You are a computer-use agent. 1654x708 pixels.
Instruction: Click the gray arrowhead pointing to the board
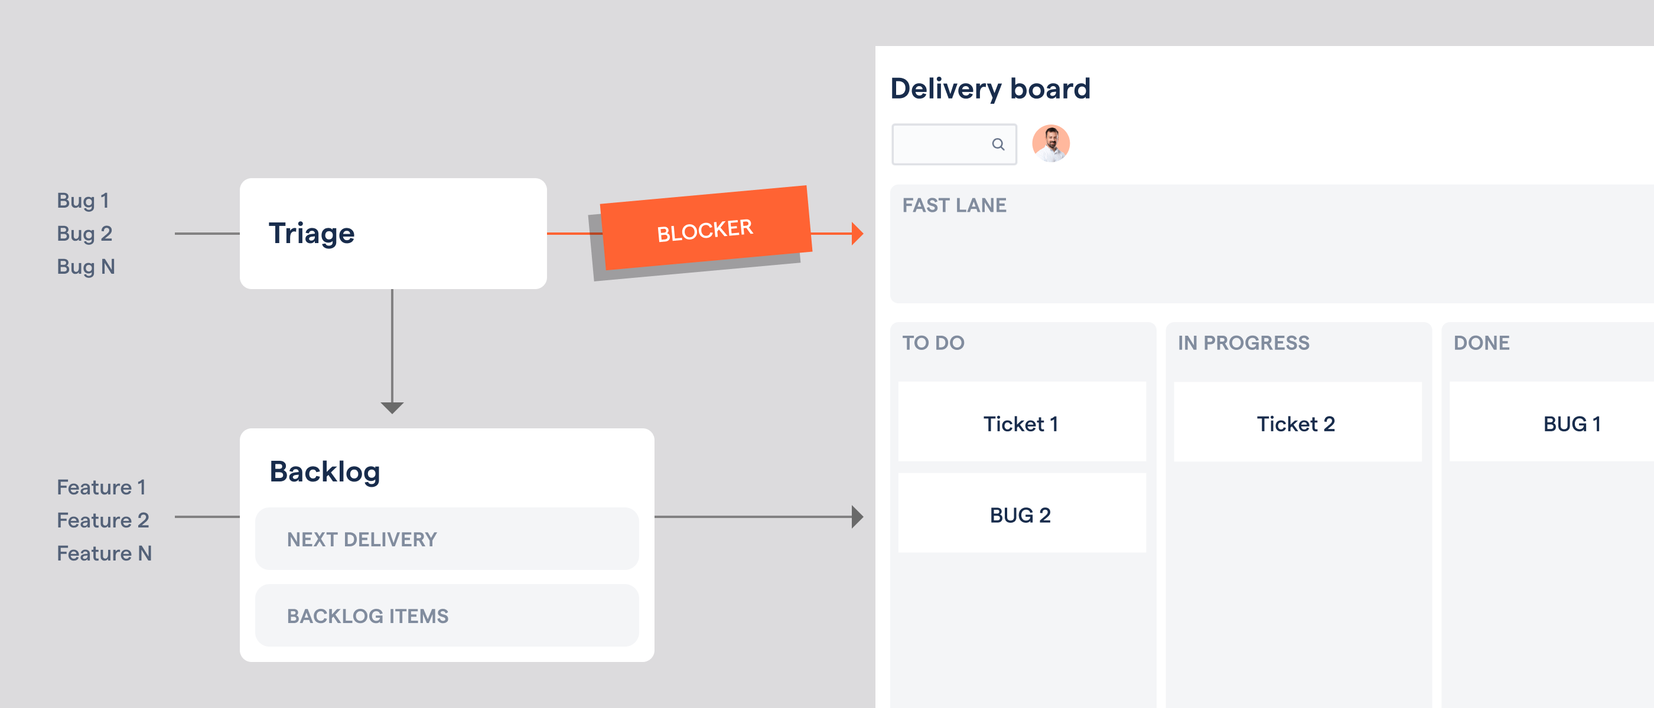click(857, 516)
